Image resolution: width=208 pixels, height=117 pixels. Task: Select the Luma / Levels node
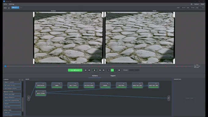coord(73,85)
